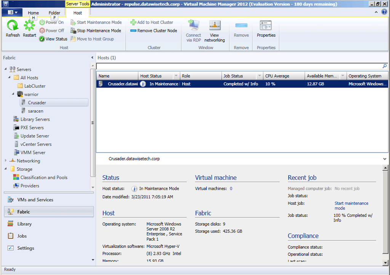Minimize the ribbon with the caret
Screen dimensions: 390x275
point(376,12)
